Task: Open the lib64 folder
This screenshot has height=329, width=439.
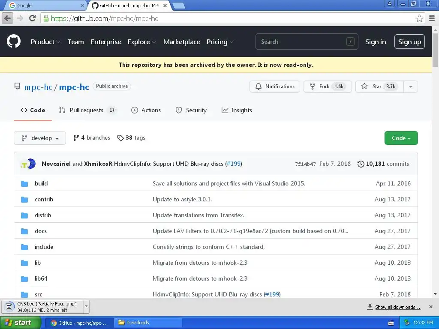Action: coord(41,278)
